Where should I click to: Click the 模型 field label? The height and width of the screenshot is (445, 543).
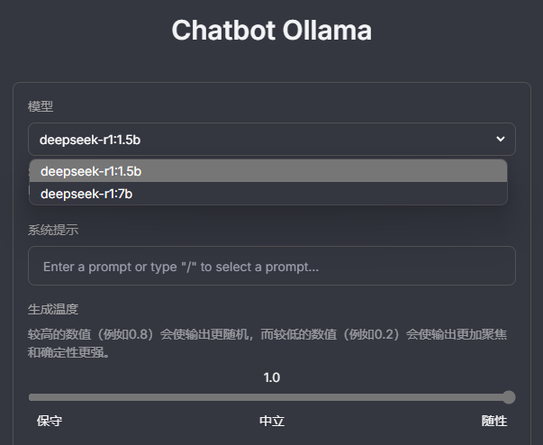[41, 106]
